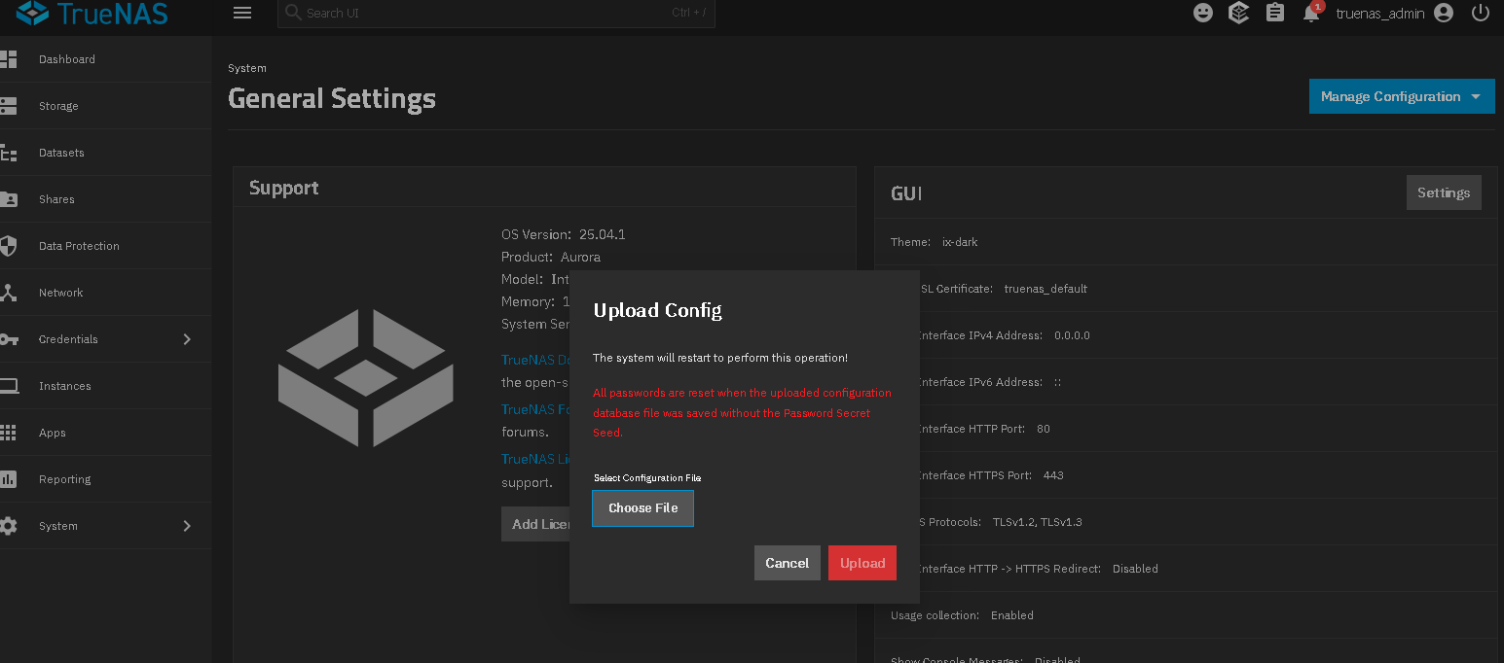Click the General Settings heading

tap(332, 98)
